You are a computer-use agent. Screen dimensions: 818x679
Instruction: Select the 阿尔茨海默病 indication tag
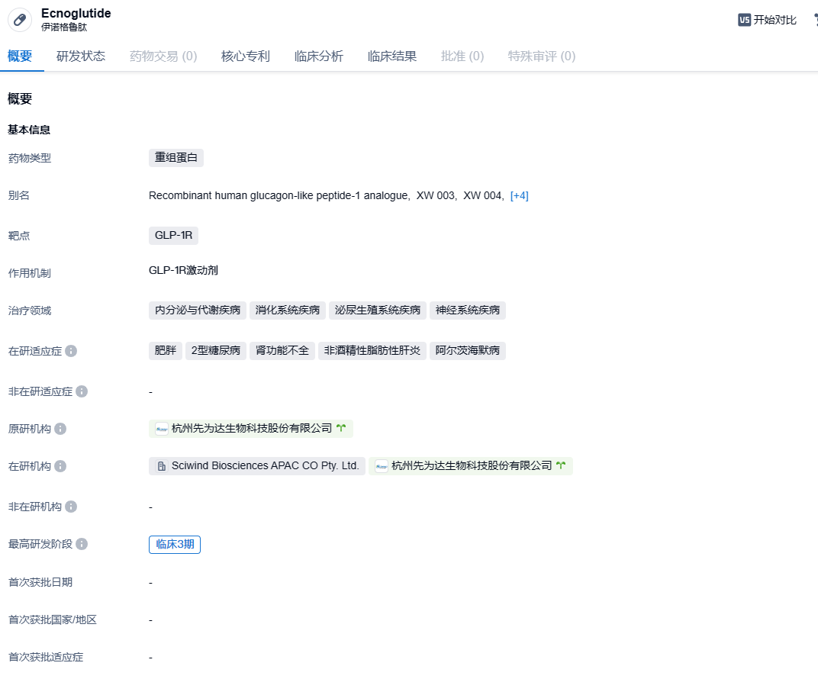click(x=467, y=351)
